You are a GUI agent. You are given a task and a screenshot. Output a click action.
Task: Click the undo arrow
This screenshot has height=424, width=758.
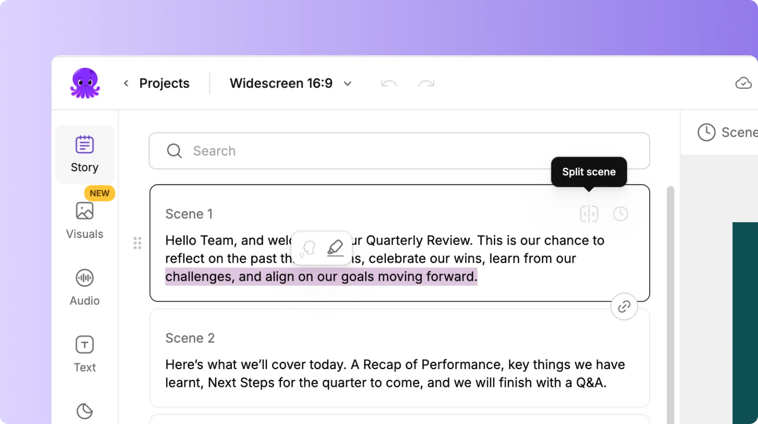pyautogui.click(x=389, y=83)
